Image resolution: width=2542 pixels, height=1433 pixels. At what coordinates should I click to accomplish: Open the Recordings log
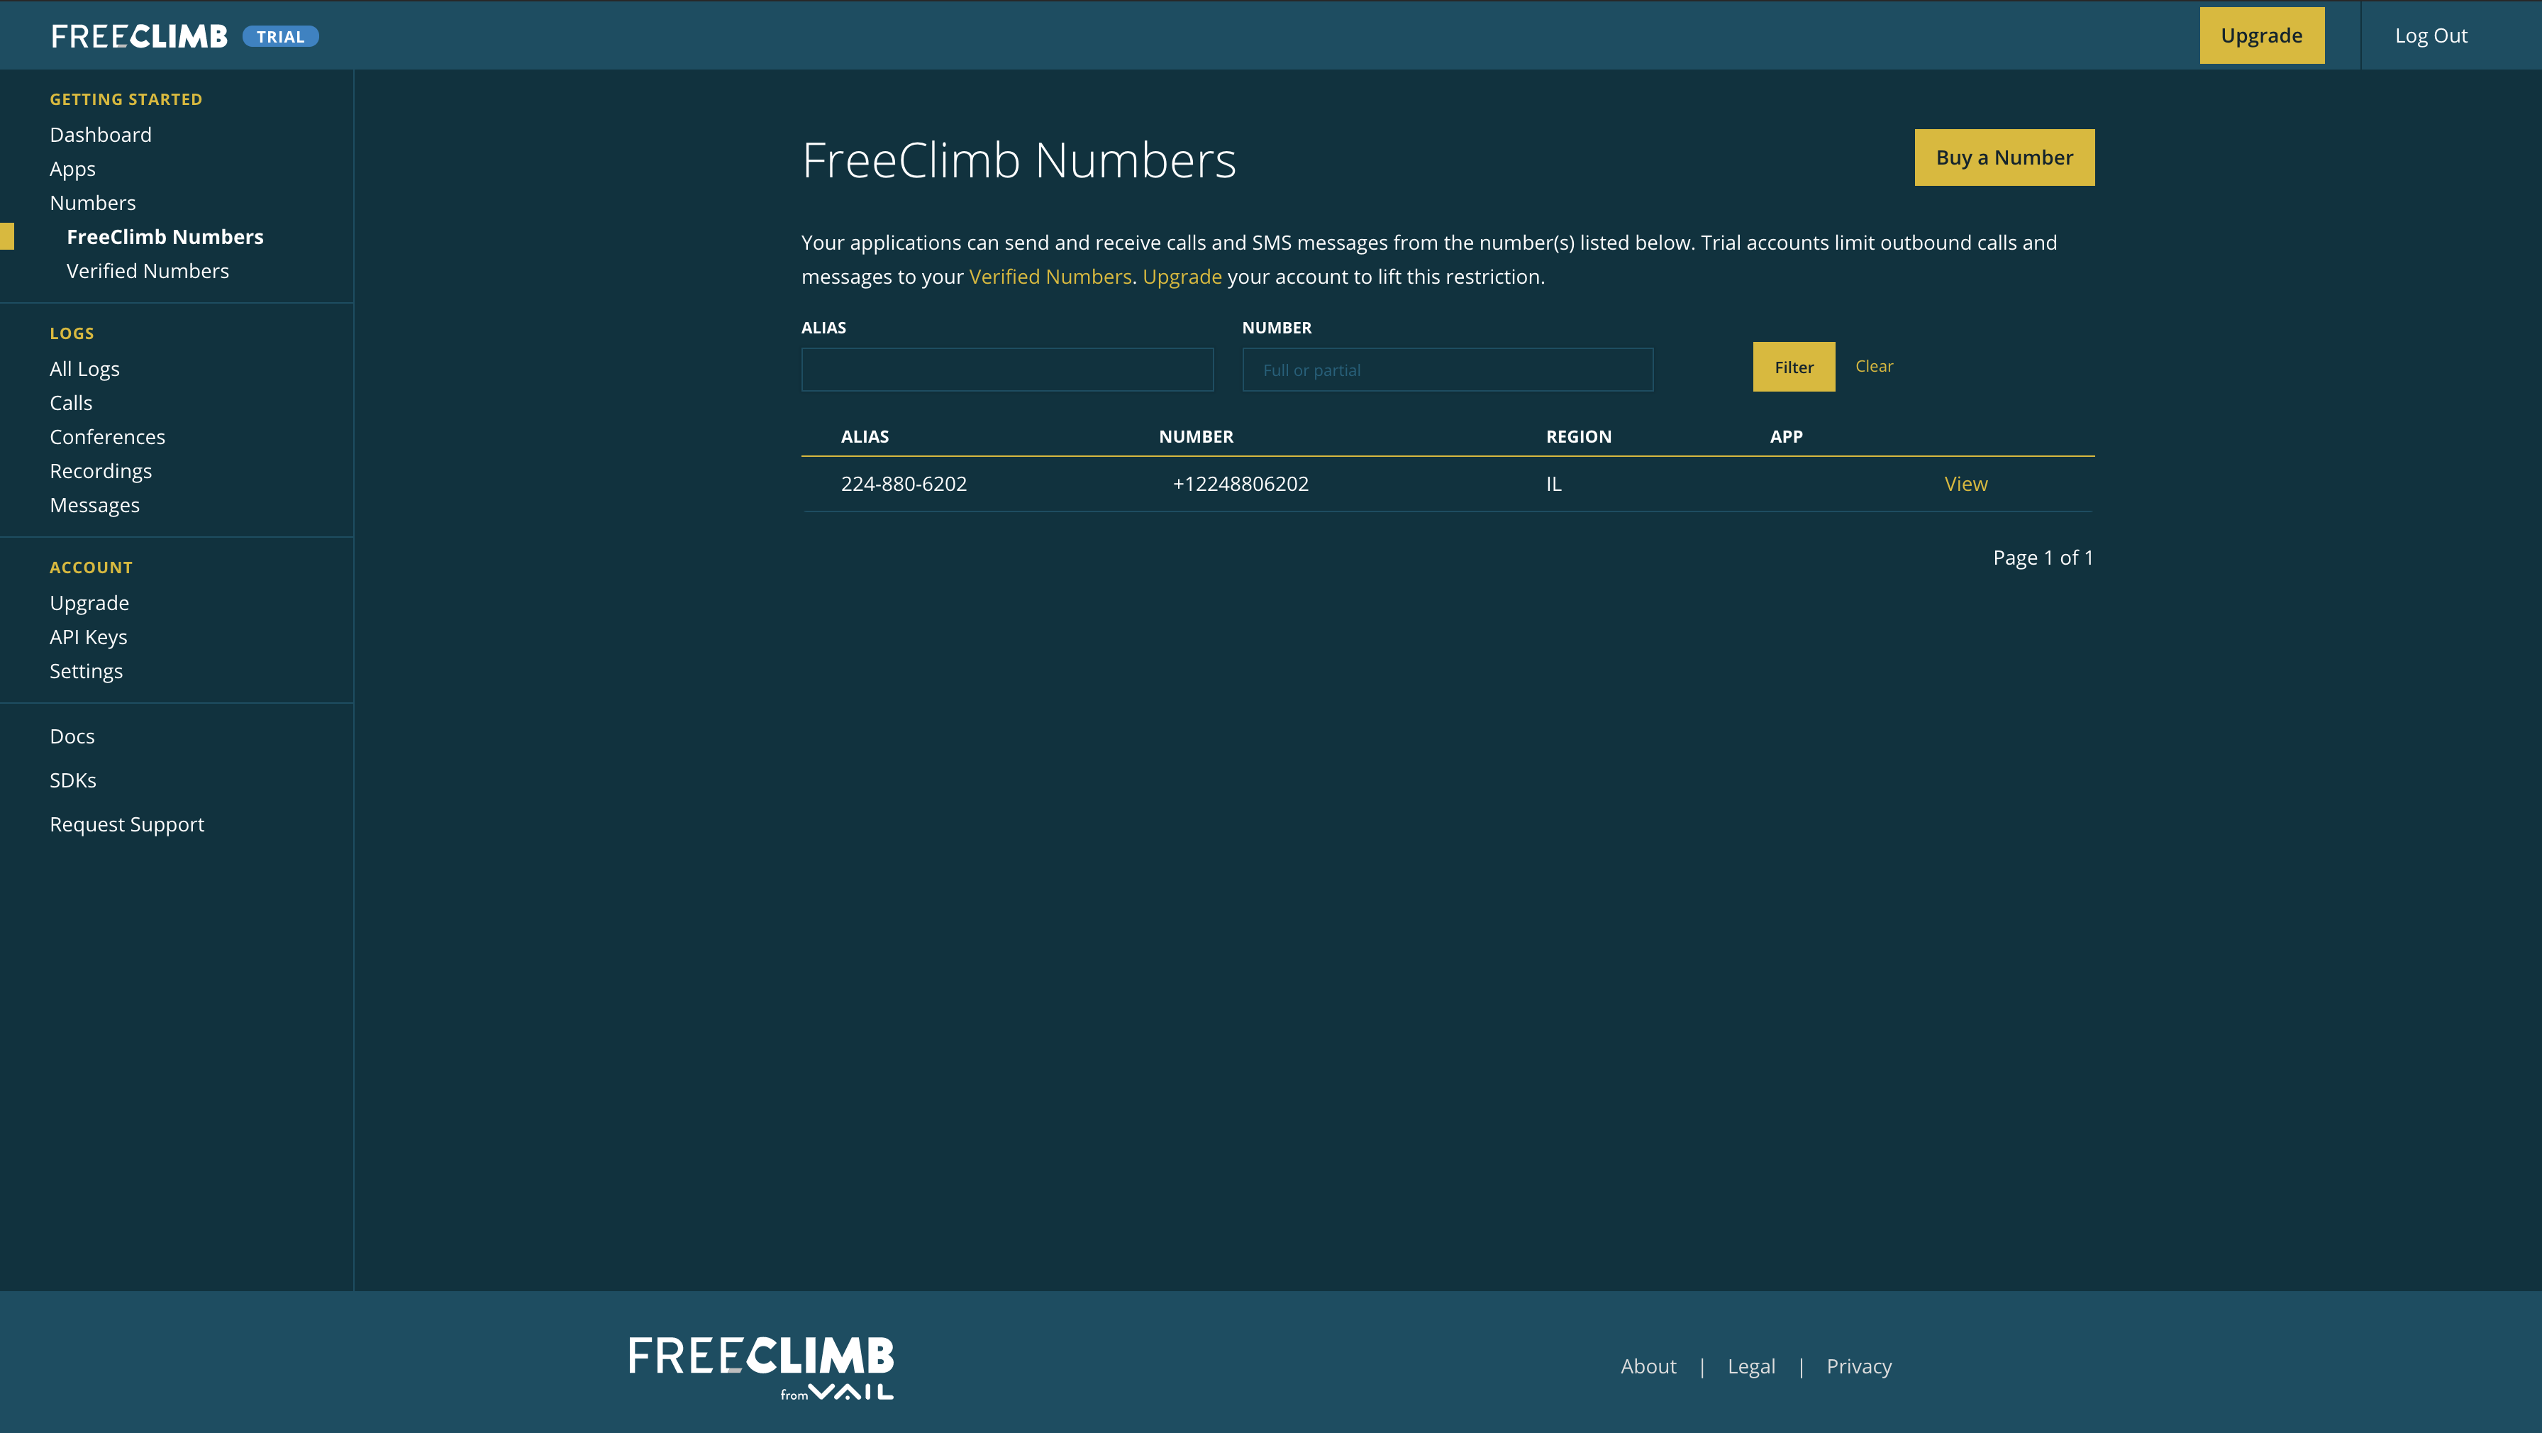tap(101, 471)
